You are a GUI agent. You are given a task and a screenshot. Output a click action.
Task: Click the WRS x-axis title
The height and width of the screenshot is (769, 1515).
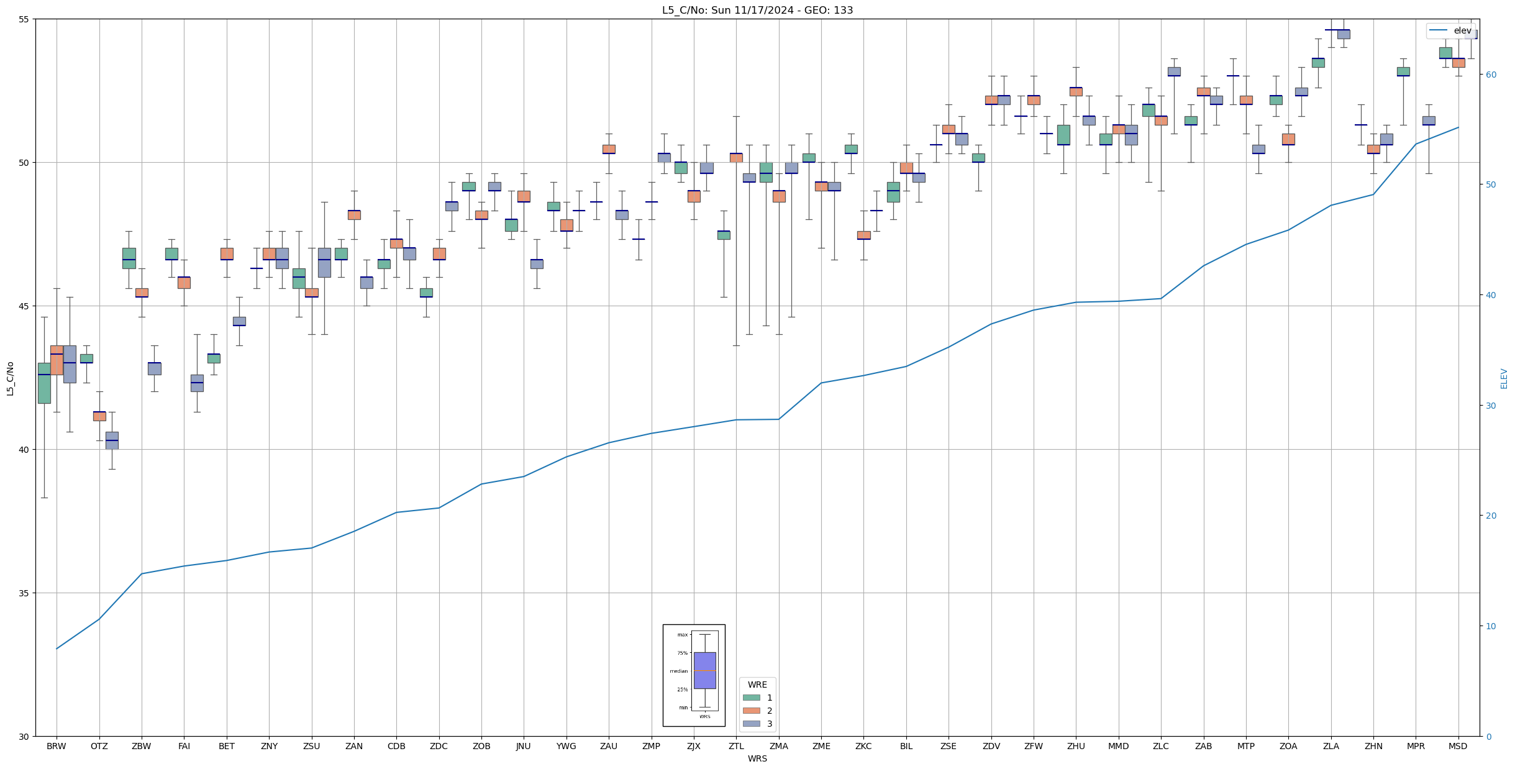coord(757,758)
